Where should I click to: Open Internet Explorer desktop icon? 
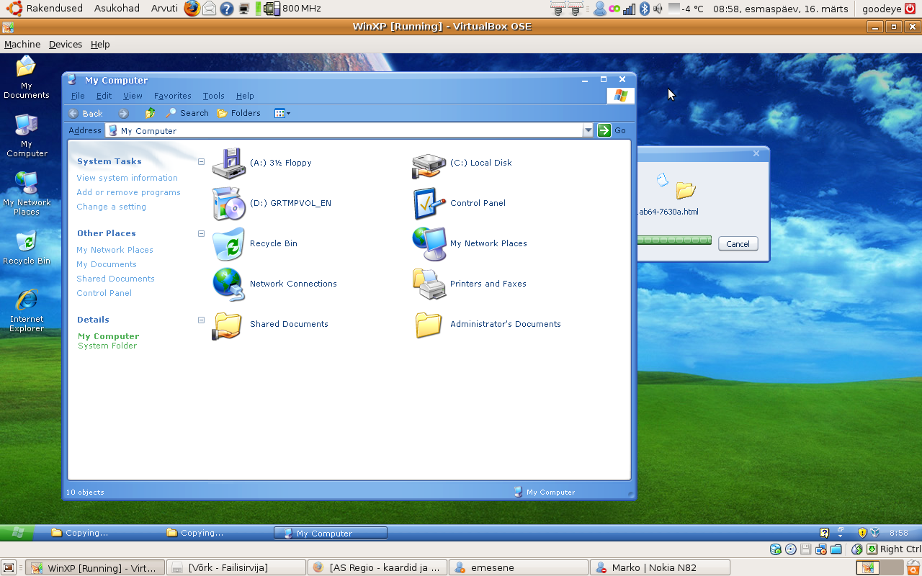[x=27, y=301]
